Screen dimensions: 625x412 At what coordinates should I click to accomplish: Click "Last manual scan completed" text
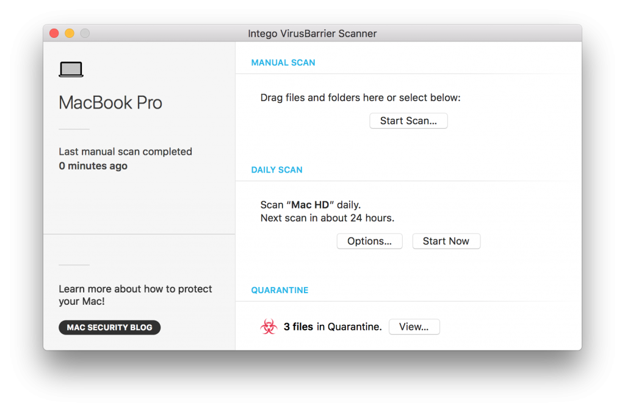125,152
